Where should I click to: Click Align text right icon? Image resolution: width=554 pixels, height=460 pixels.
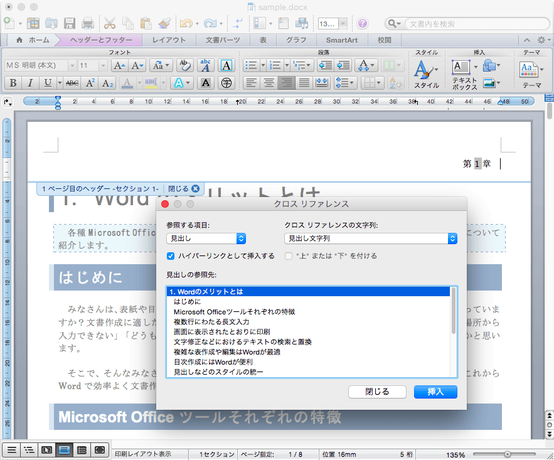point(287,83)
